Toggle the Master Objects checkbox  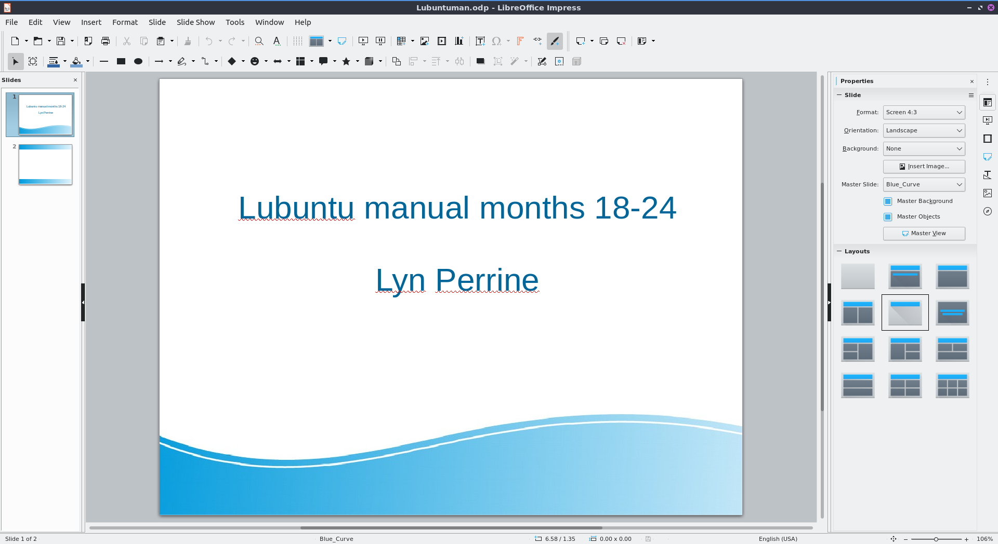(888, 217)
